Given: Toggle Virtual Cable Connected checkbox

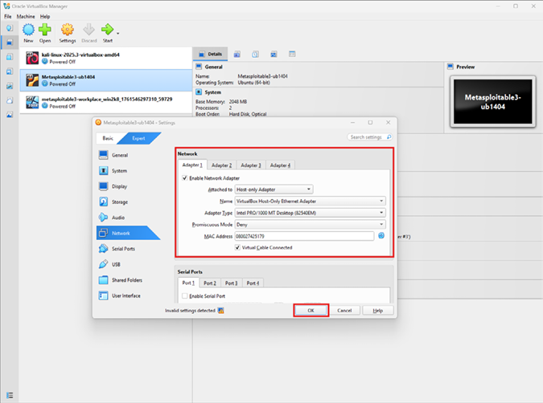Looking at the screenshot, I should pyautogui.click(x=237, y=247).
